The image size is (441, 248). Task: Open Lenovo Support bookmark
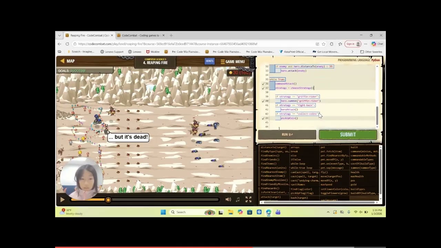click(112, 52)
